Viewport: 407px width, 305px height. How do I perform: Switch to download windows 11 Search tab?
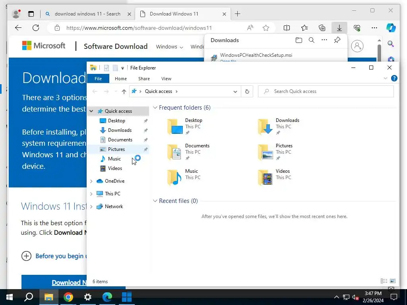pos(88,14)
